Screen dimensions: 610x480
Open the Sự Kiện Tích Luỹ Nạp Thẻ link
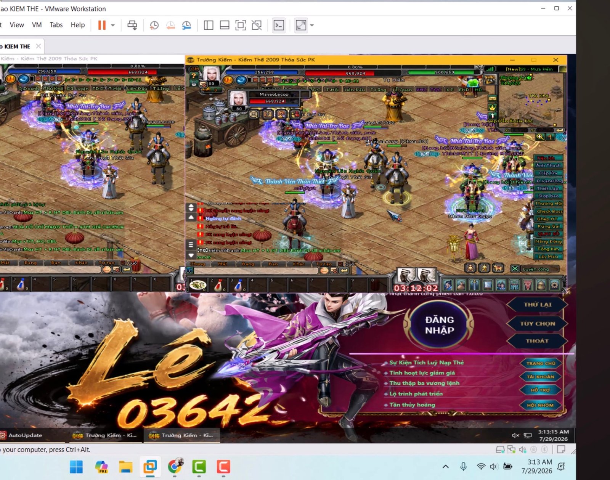427,363
